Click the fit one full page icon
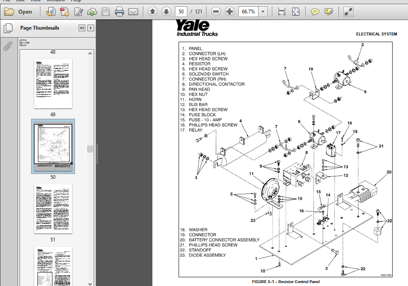 pyautogui.click(x=296, y=12)
